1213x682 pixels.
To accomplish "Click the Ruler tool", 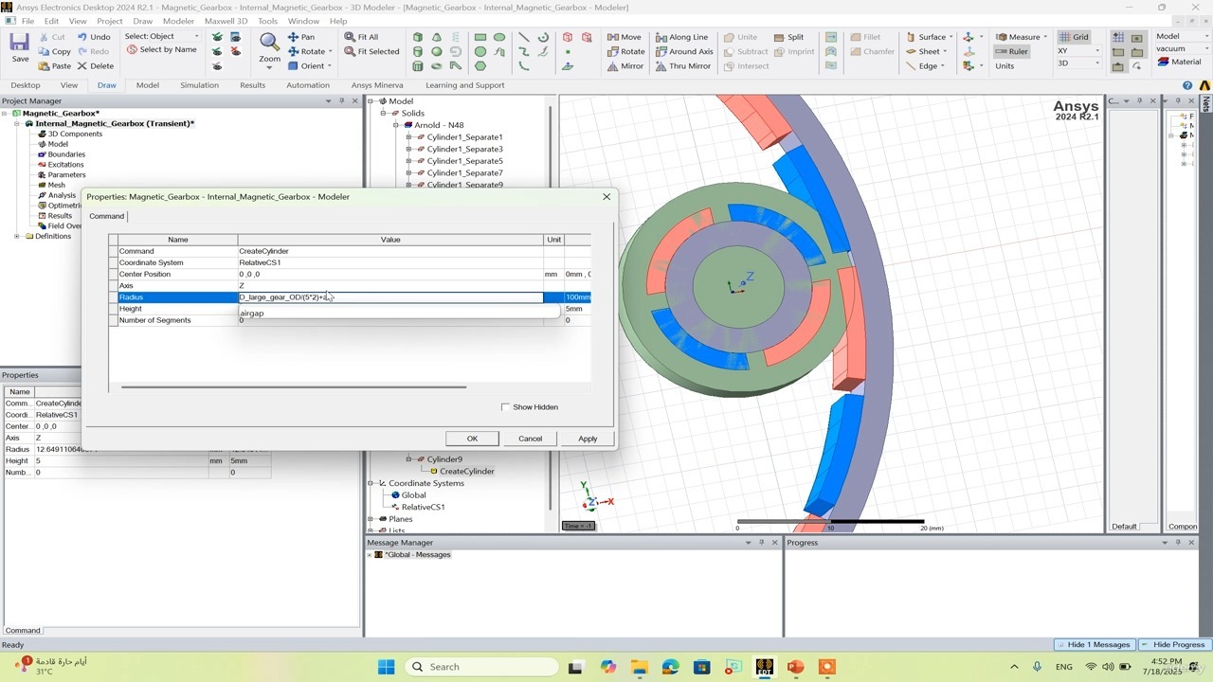I will pyautogui.click(x=1012, y=51).
